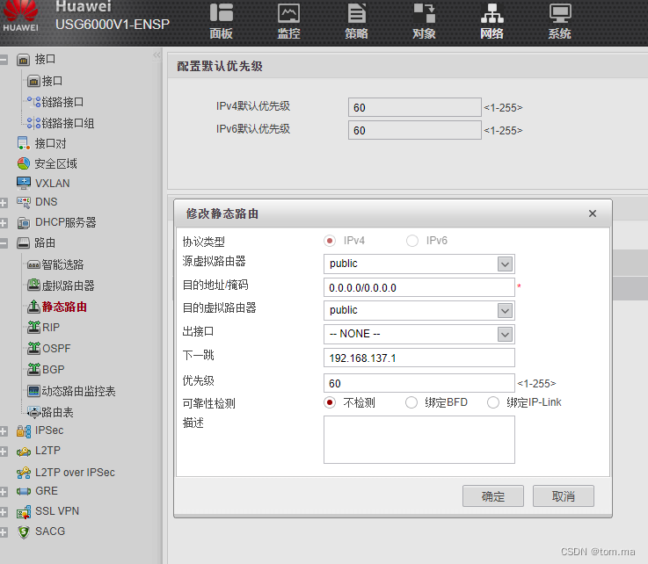Expand the DHCP服务器 tree node

click(x=4, y=223)
